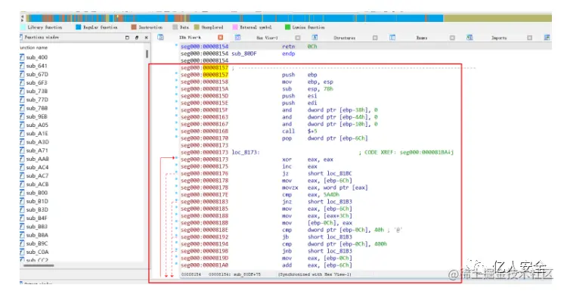Image resolution: width=564 pixels, height=291 pixels.
Task: Click the olive unexplored area of navigation band
Action: coord(497,18)
